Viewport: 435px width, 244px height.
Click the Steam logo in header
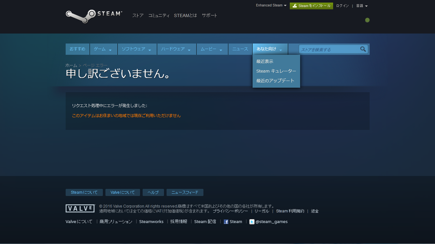(x=94, y=16)
